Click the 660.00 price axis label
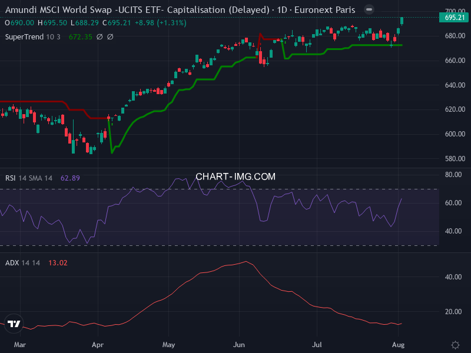This screenshot has width=471, height=353. pyautogui.click(x=455, y=61)
